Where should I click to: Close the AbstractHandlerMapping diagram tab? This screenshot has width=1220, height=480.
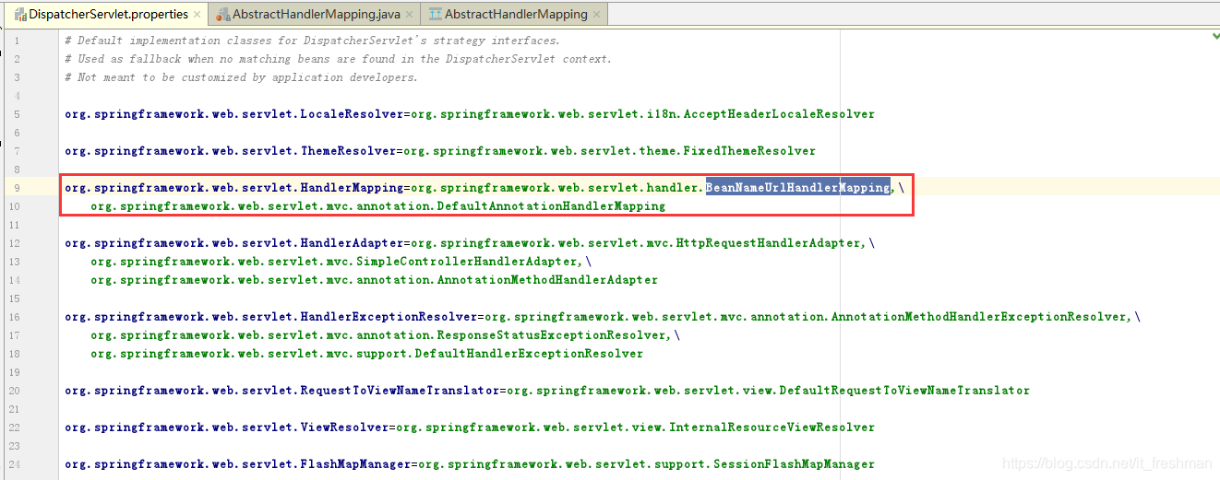[x=597, y=15]
